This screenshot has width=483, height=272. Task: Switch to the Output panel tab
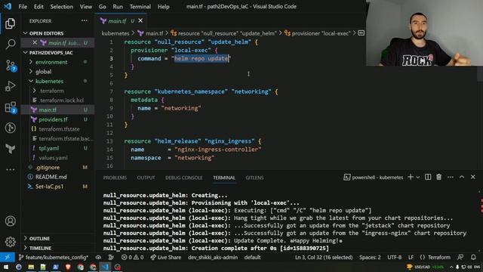(x=146, y=178)
